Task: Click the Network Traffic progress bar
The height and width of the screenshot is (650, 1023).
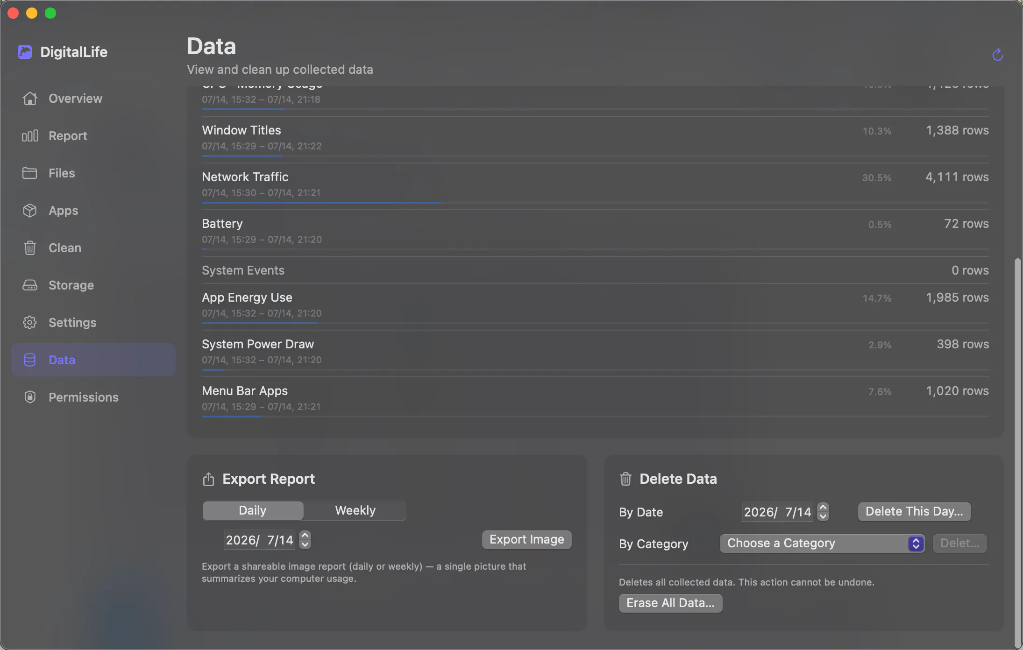Action: click(x=595, y=203)
